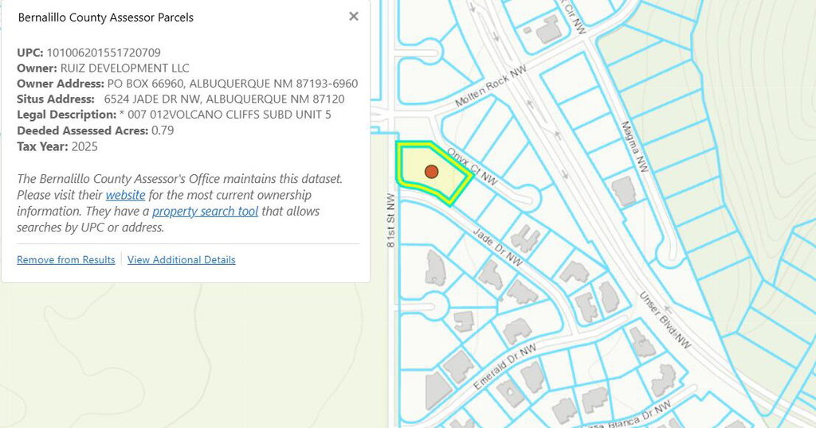Click the UPC number in the popup

[104, 53]
